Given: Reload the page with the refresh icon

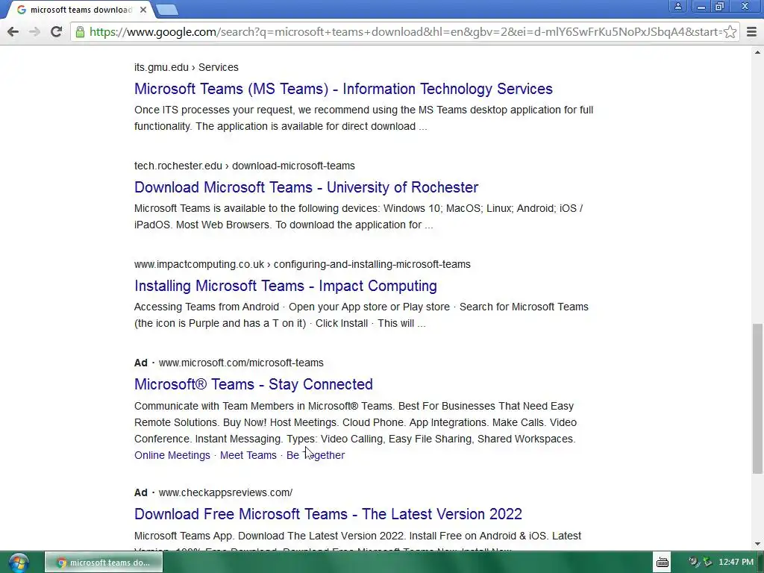Looking at the screenshot, I should [x=56, y=31].
